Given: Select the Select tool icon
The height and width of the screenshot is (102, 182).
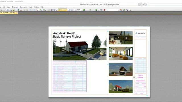Looking at the screenshot, I should point(54,10).
